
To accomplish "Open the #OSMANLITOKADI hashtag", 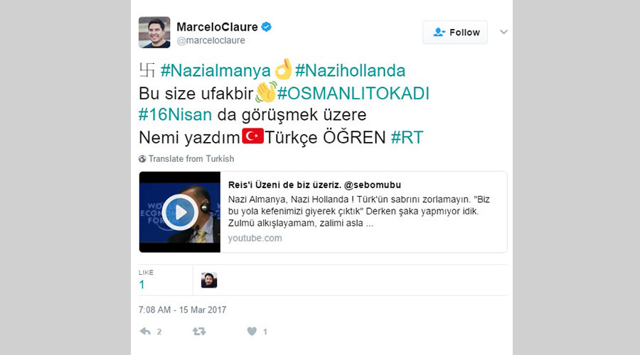I will click(353, 93).
